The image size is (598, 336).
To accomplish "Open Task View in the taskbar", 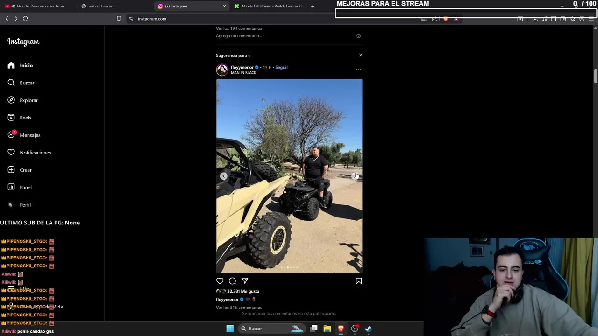I will 314,329.
